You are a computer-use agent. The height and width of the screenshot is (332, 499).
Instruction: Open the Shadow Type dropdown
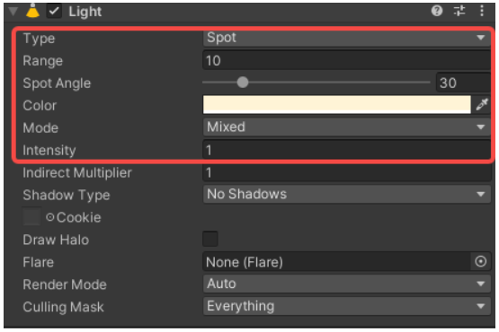tap(346, 194)
